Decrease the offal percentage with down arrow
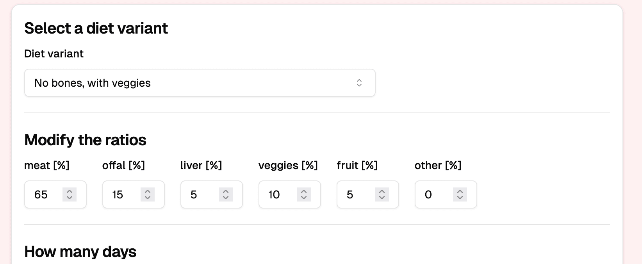 [x=148, y=198]
